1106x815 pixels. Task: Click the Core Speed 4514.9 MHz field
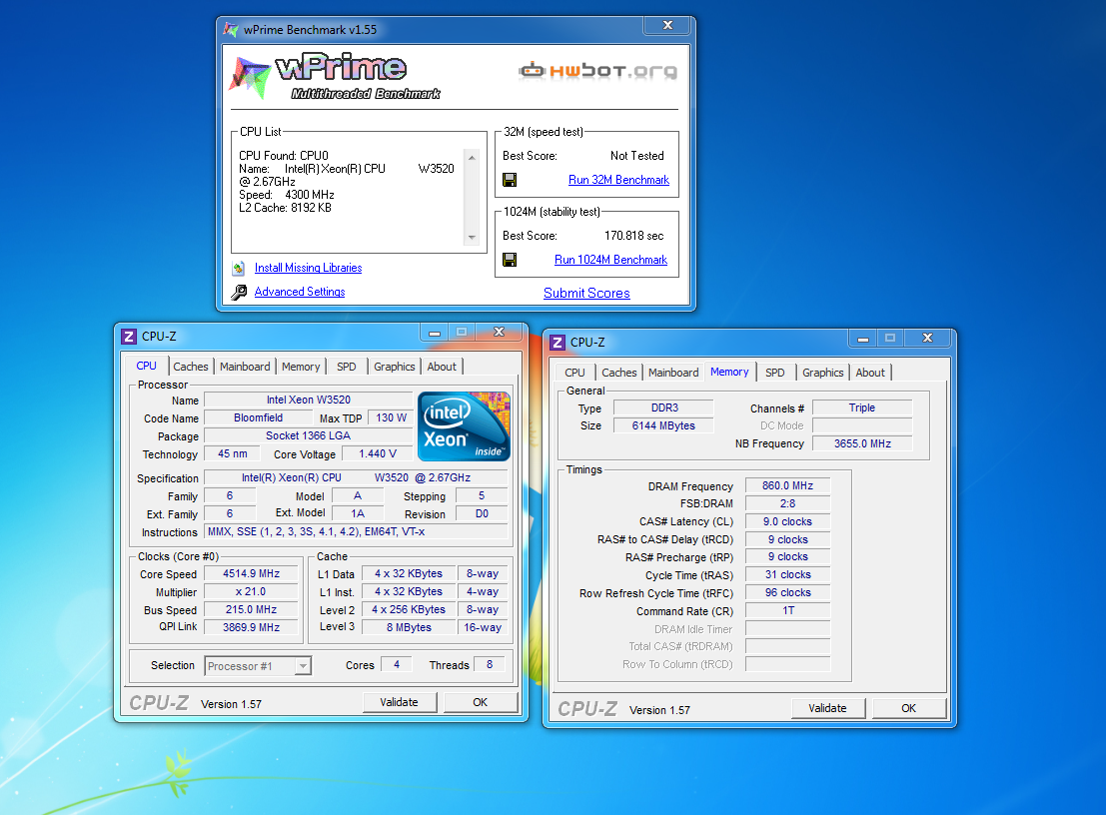[x=251, y=574]
